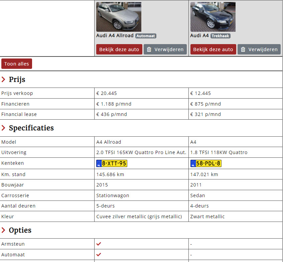Click the 'Km. stand' row label
283x262 pixels.
[13, 174]
